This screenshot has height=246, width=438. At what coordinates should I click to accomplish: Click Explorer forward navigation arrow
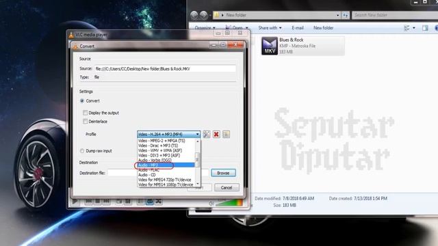204,15
